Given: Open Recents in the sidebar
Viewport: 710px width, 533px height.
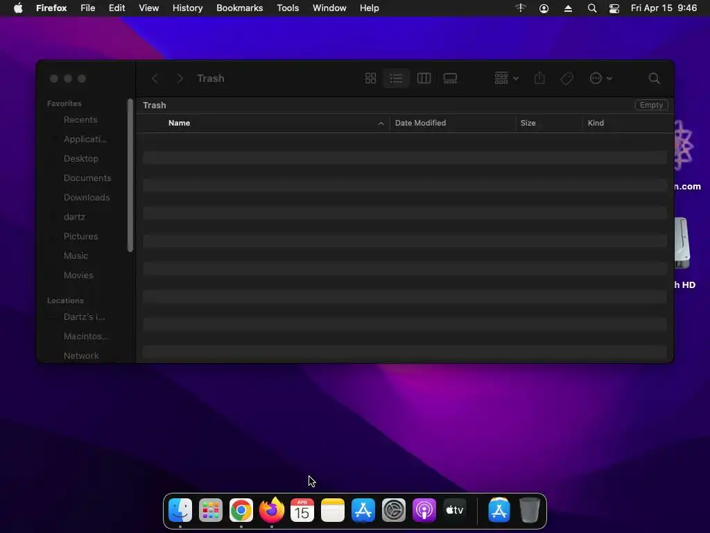Looking at the screenshot, I should coord(80,119).
